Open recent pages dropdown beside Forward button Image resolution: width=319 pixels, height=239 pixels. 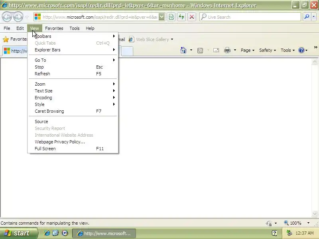tap(27, 17)
